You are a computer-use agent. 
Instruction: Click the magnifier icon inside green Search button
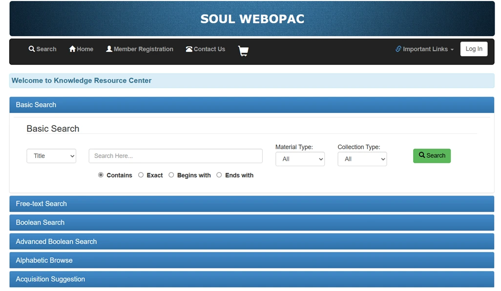tap(422, 155)
